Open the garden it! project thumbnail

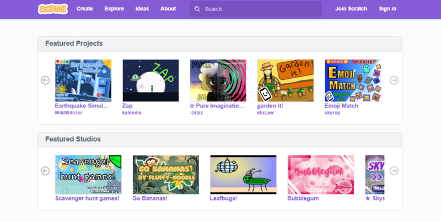point(286,80)
